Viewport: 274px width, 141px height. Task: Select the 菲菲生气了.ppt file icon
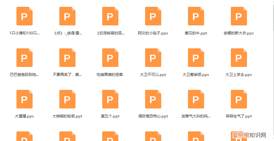[239, 99]
